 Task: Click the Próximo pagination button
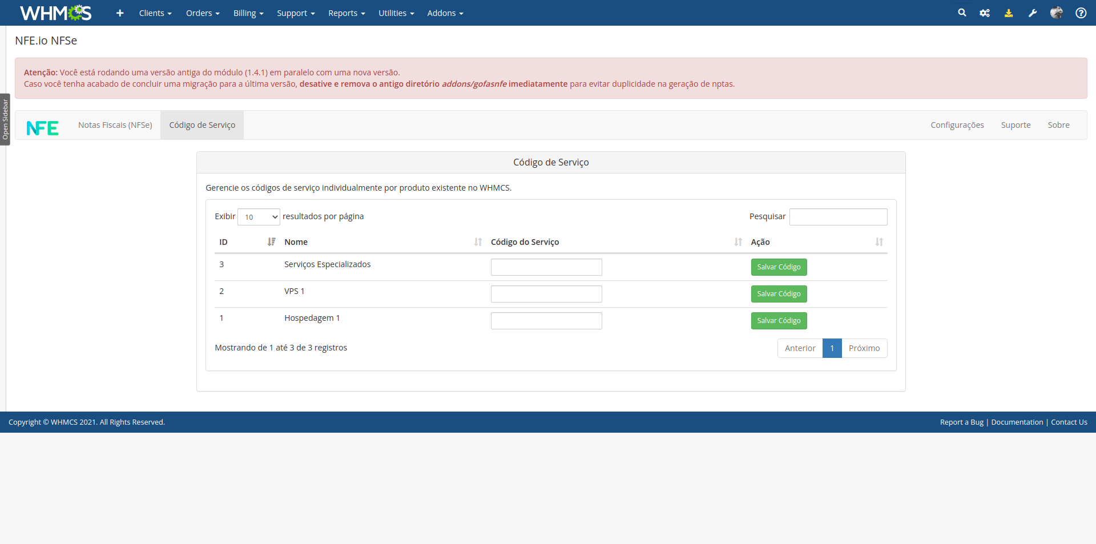864,348
